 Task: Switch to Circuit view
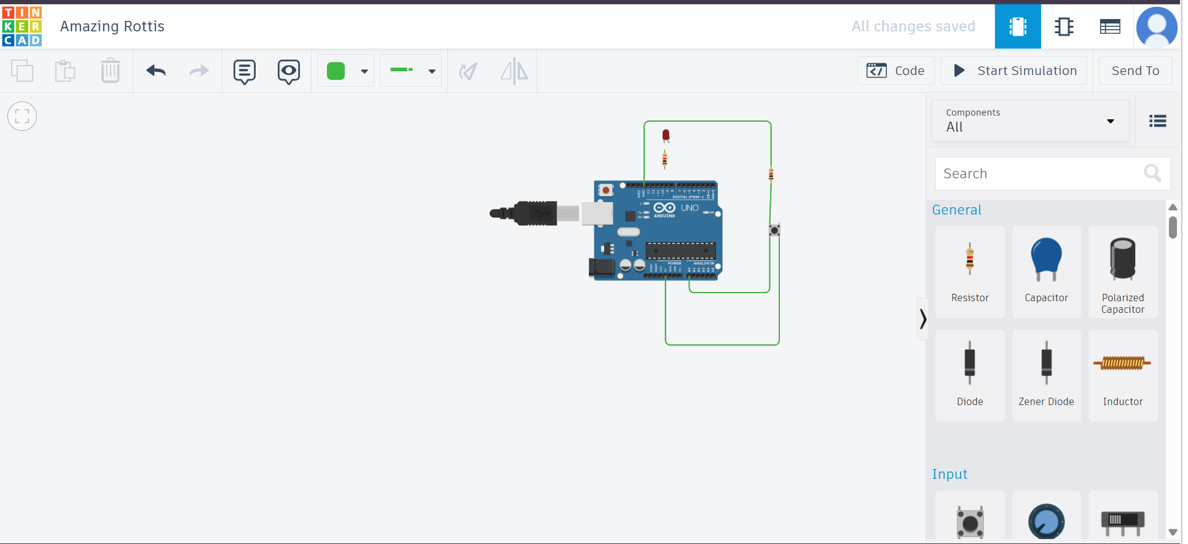(x=1018, y=26)
